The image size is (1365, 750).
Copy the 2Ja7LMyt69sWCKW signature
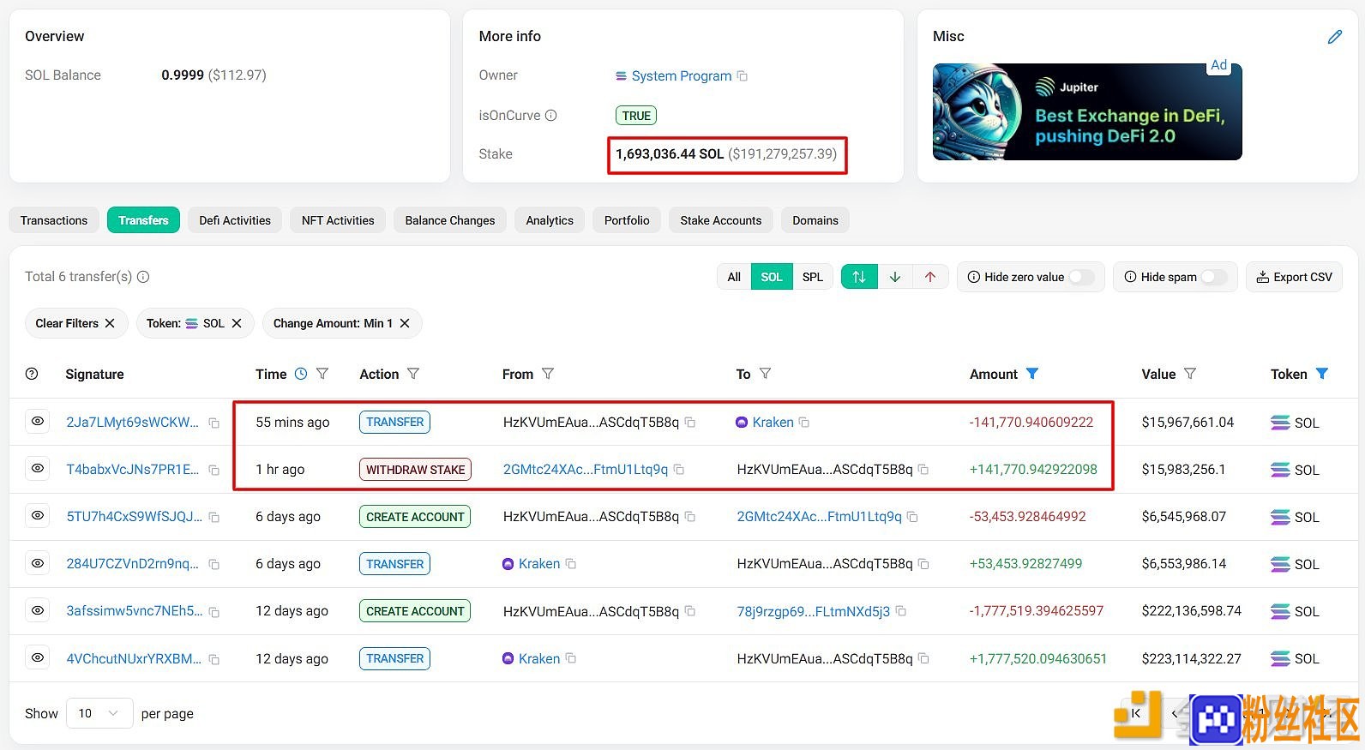pyautogui.click(x=214, y=423)
